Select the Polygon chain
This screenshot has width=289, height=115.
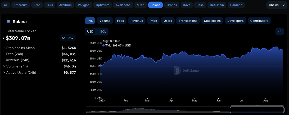pyautogui.click(x=84, y=5)
